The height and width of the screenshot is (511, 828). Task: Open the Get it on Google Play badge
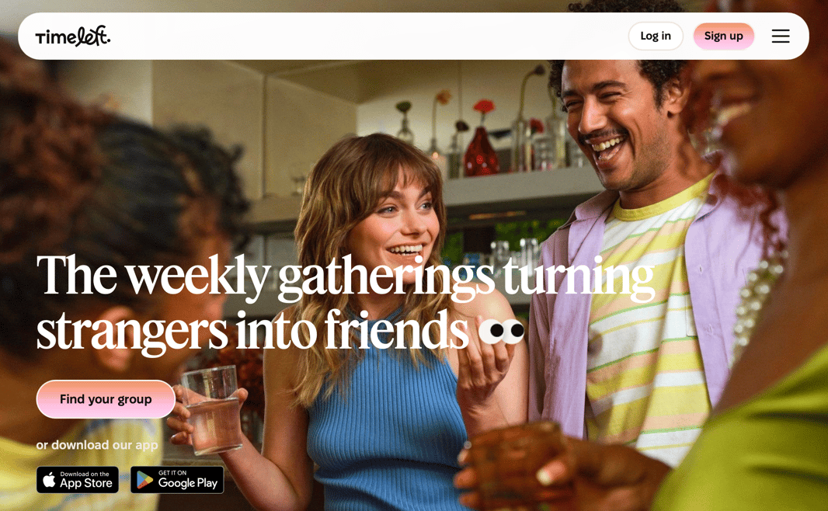point(177,480)
